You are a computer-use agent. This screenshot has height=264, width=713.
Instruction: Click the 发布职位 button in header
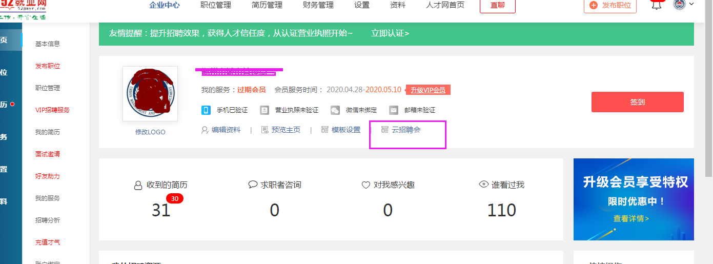coord(610,6)
